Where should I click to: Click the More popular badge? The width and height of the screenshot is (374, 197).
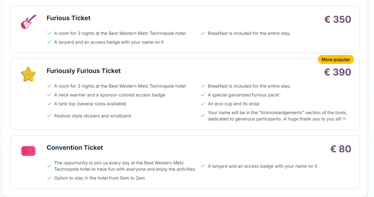pos(336,60)
